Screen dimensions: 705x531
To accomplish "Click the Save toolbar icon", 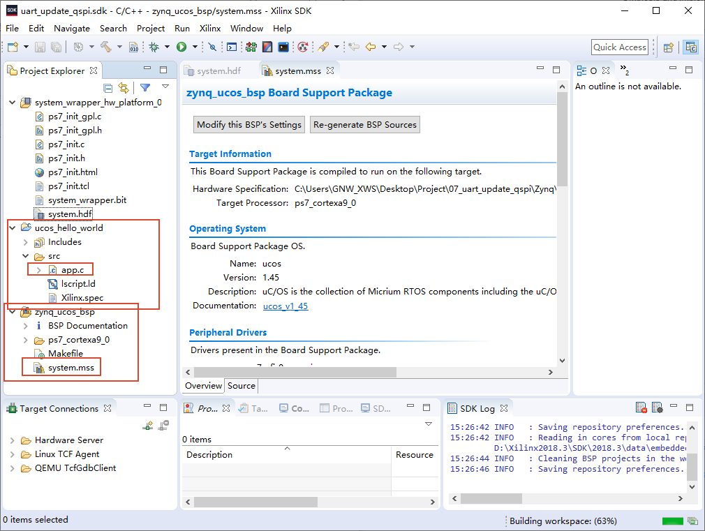I will coord(40,47).
